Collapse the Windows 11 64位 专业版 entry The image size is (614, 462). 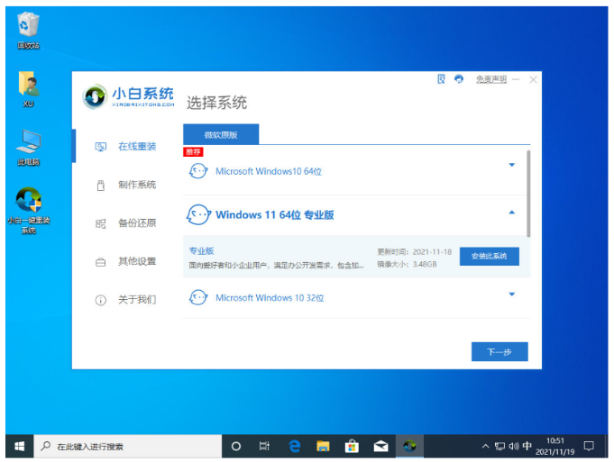click(x=511, y=213)
